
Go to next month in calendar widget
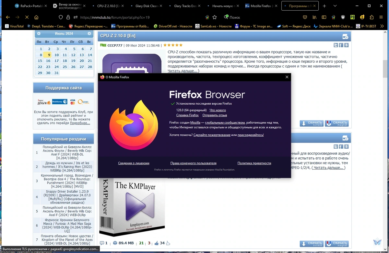(x=89, y=34)
